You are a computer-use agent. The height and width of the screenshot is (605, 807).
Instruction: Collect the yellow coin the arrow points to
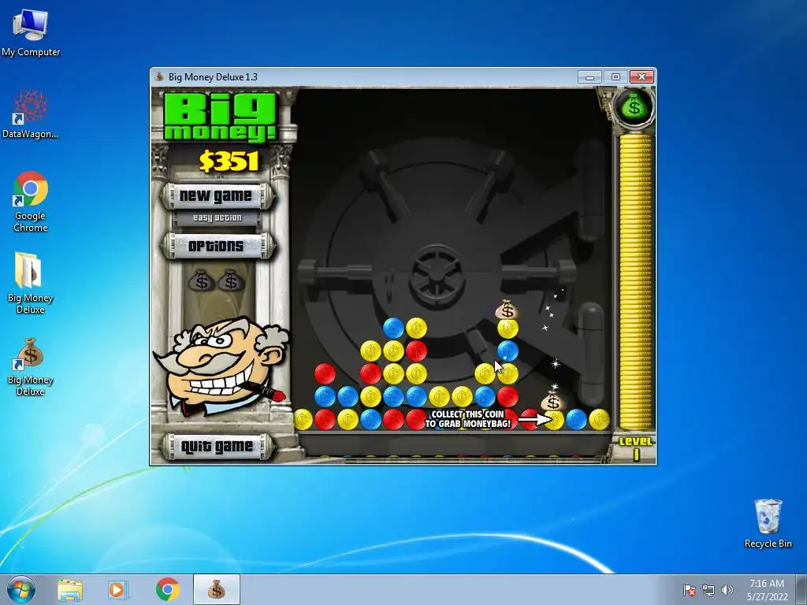(554, 419)
